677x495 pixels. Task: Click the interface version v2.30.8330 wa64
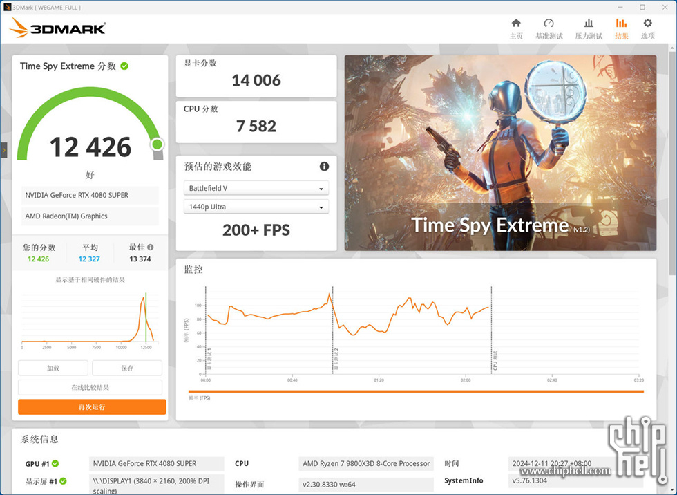point(365,484)
